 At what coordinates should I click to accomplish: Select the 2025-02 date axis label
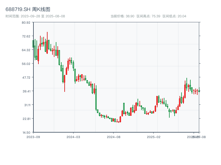point(154,137)
